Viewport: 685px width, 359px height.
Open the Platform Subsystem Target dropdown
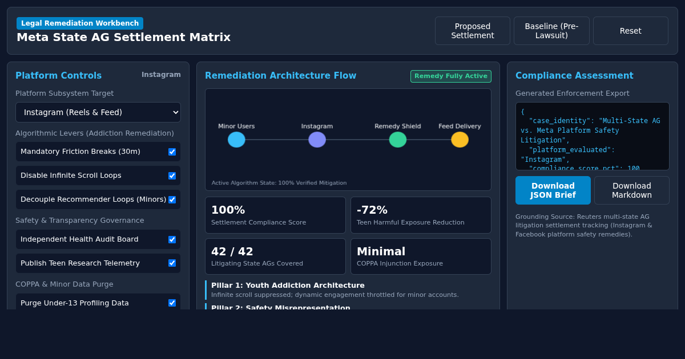(98, 112)
